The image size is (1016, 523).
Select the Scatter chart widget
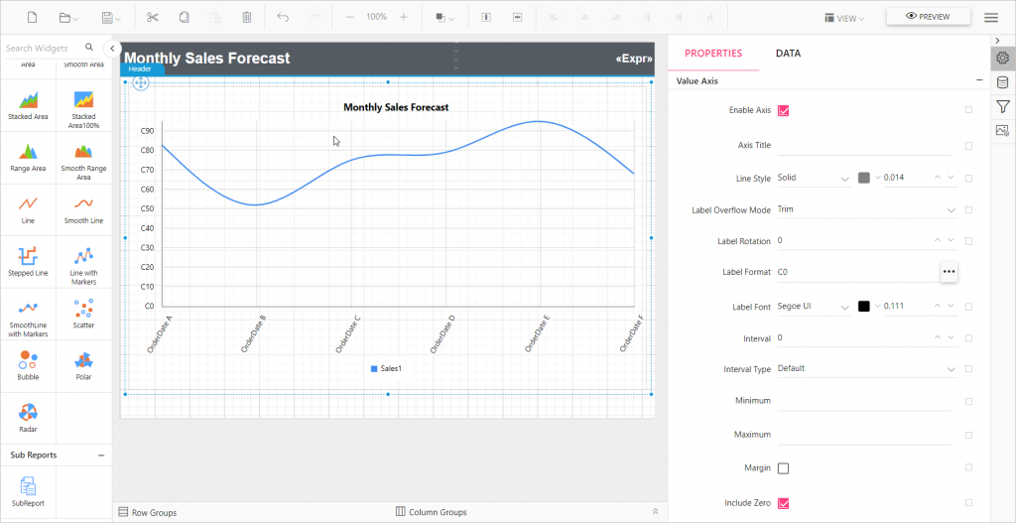pyautogui.click(x=83, y=315)
